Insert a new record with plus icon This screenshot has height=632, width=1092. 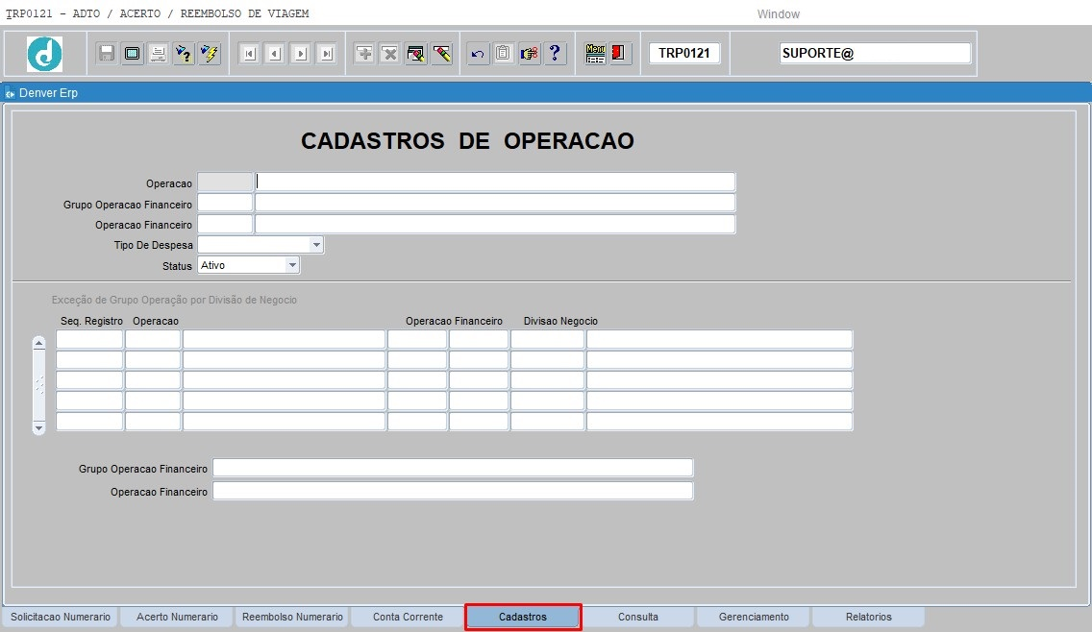pos(364,54)
